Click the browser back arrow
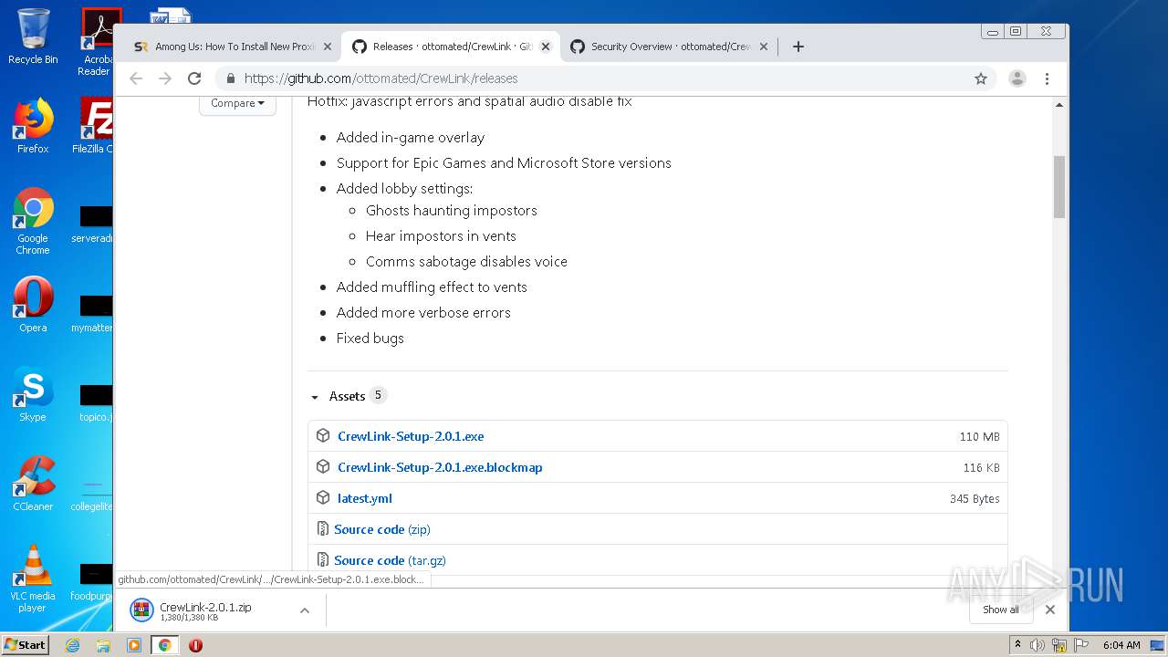Viewport: 1168px width, 657px height. coord(136,78)
